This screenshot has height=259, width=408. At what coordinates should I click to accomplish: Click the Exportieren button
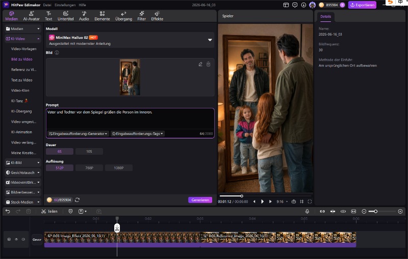coord(362,5)
